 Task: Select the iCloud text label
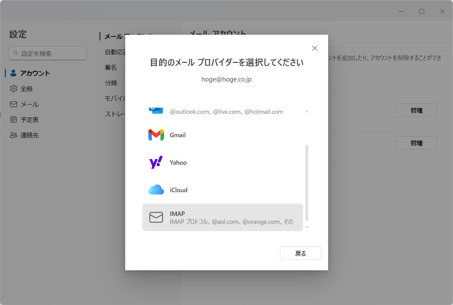click(x=179, y=190)
